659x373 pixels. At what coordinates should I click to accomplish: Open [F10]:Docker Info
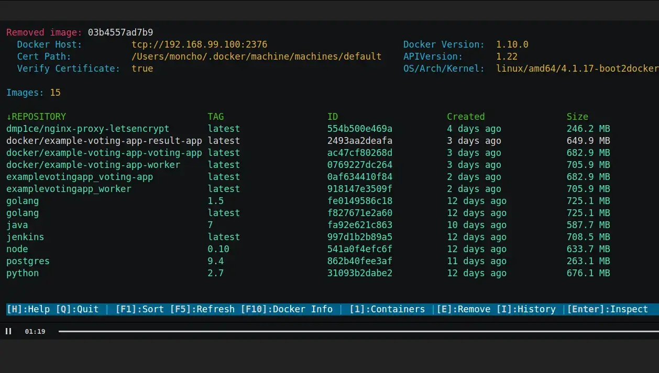pyautogui.click(x=287, y=309)
